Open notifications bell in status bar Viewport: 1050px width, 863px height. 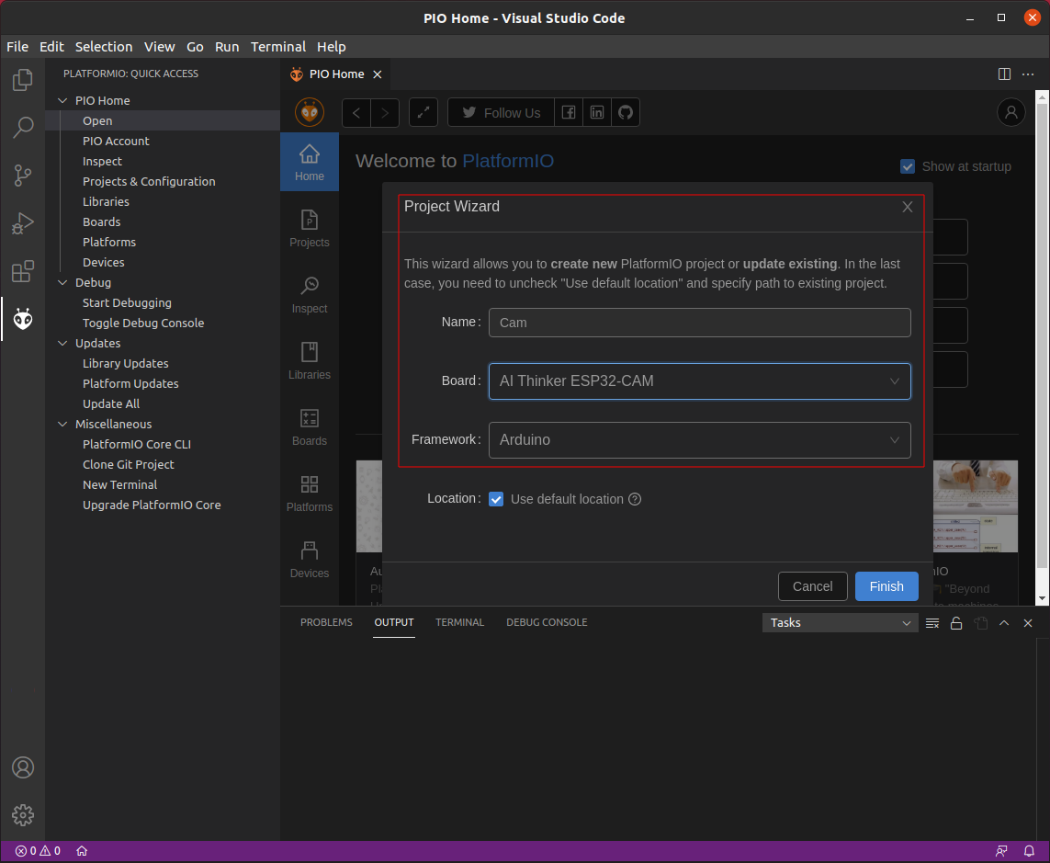coord(1029,851)
